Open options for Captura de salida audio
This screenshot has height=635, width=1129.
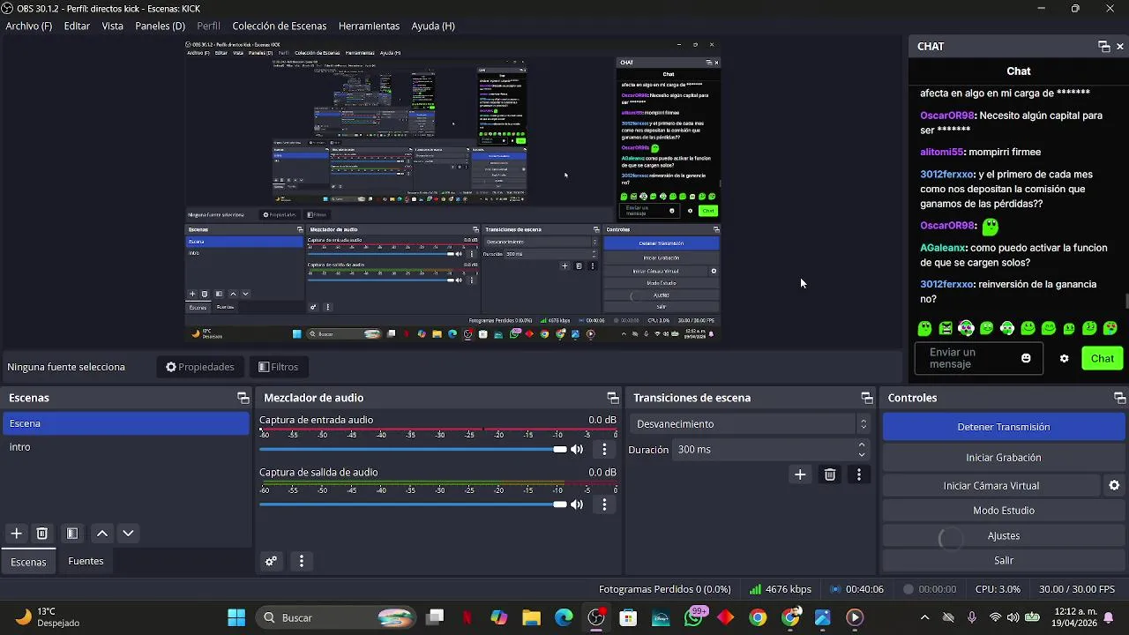(604, 504)
